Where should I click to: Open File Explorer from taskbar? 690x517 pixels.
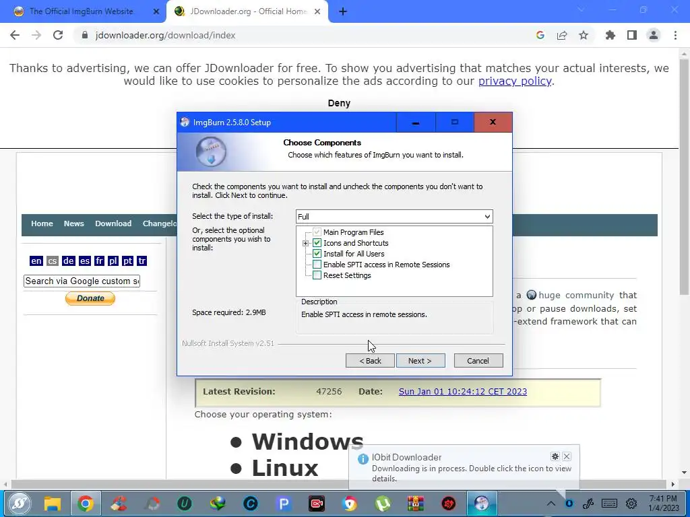(x=53, y=504)
